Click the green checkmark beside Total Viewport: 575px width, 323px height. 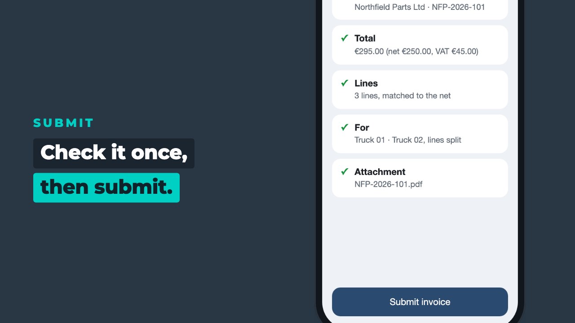tap(345, 38)
